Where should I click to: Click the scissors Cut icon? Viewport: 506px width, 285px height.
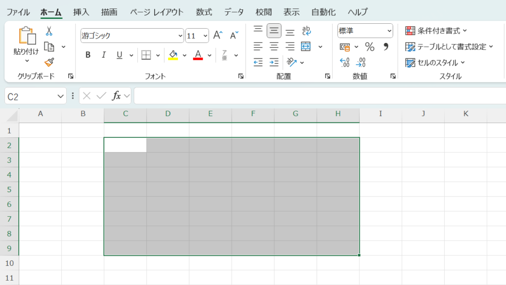pyautogui.click(x=49, y=31)
